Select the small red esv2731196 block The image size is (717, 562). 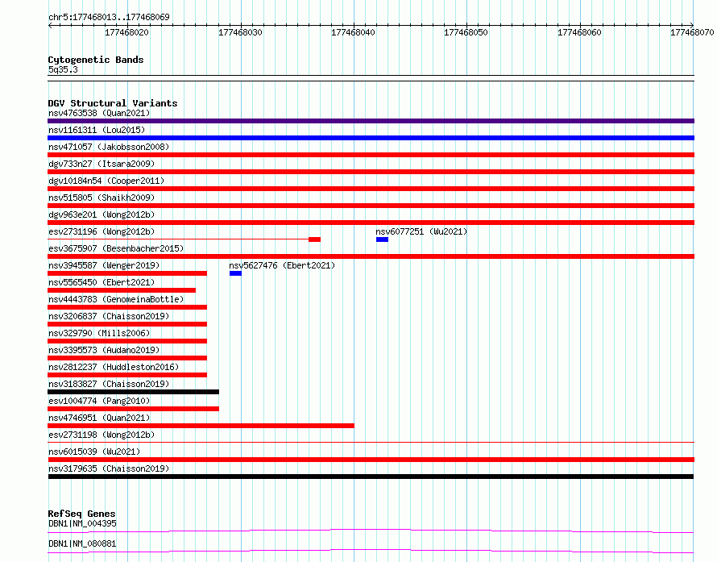(315, 239)
